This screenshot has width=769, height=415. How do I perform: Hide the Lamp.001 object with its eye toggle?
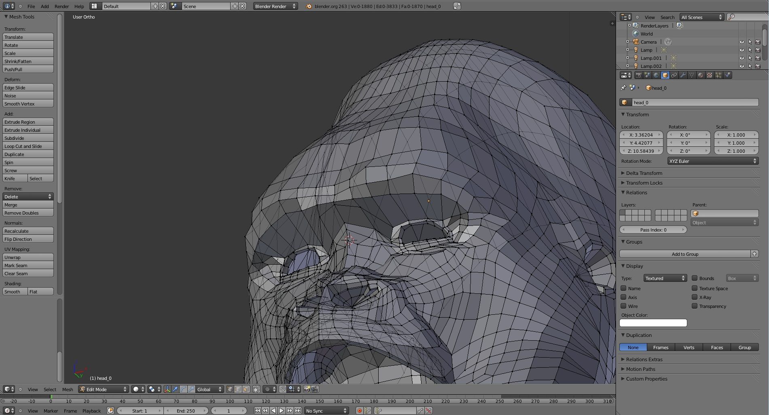point(741,58)
